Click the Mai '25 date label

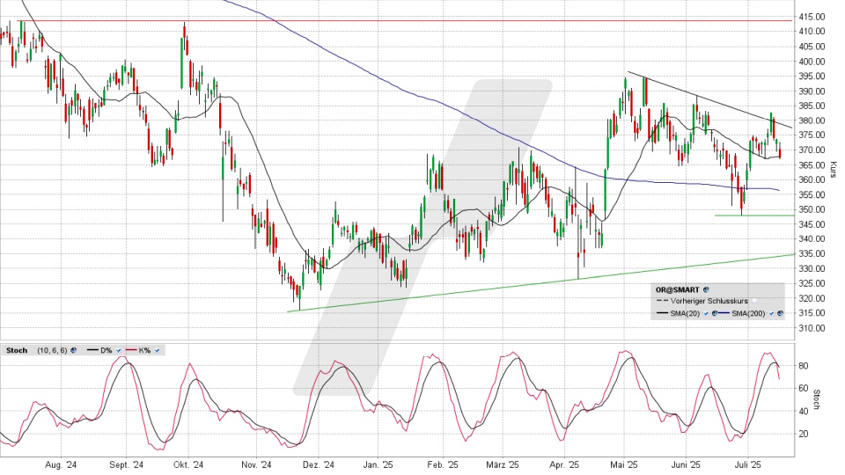pyautogui.click(x=624, y=464)
